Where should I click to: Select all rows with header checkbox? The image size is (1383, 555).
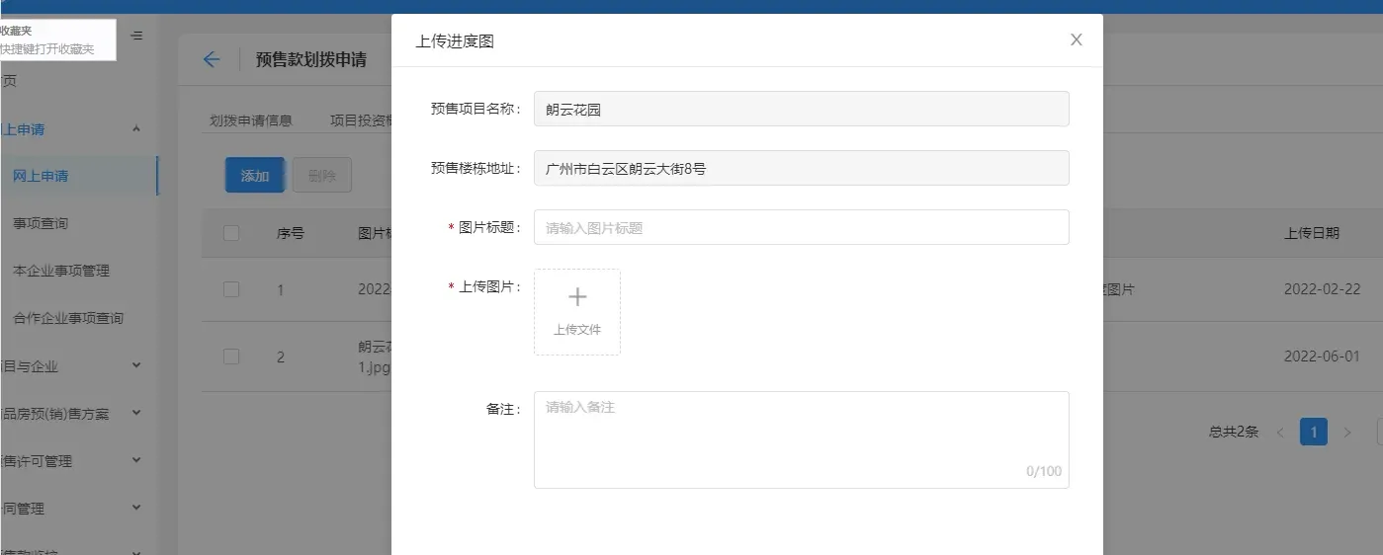click(231, 233)
